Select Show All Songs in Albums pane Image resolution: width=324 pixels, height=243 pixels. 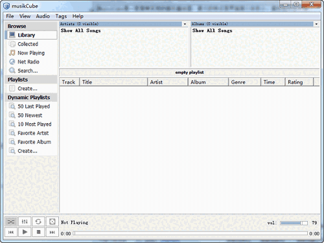(x=212, y=30)
